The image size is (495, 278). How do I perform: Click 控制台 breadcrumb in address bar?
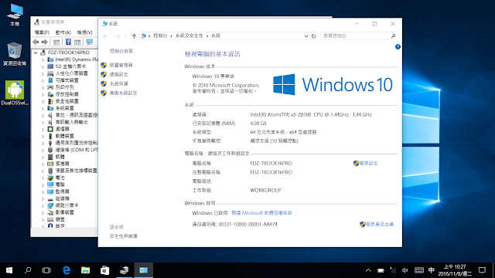160,36
